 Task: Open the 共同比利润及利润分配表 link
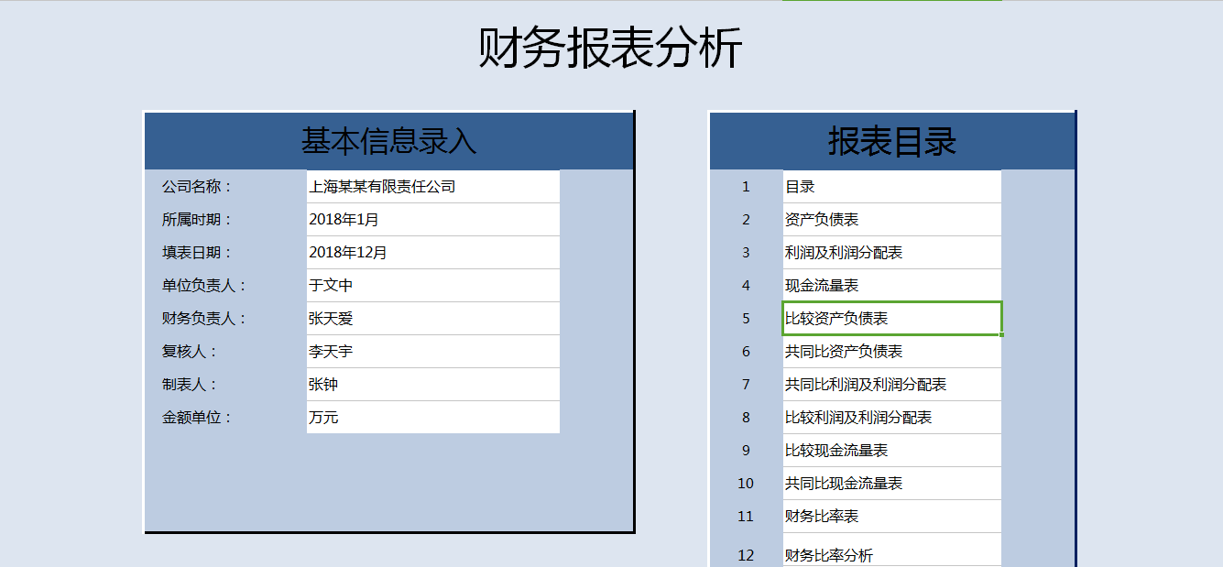pyautogui.click(x=892, y=385)
